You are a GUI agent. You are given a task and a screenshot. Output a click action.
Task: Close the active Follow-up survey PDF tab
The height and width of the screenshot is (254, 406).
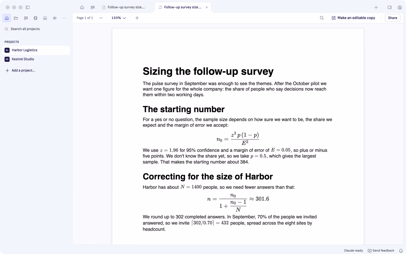[x=207, y=7]
